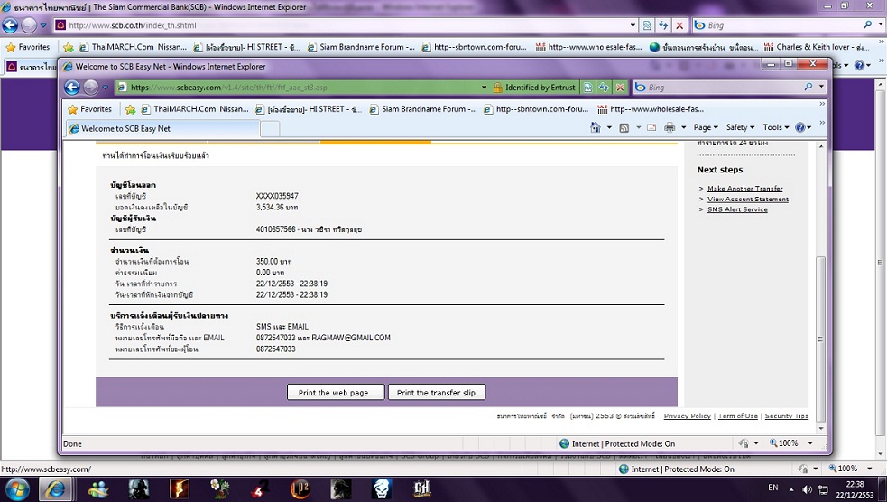Open the Help icon in SCB Easy Net
The image size is (887, 502).
point(799,127)
